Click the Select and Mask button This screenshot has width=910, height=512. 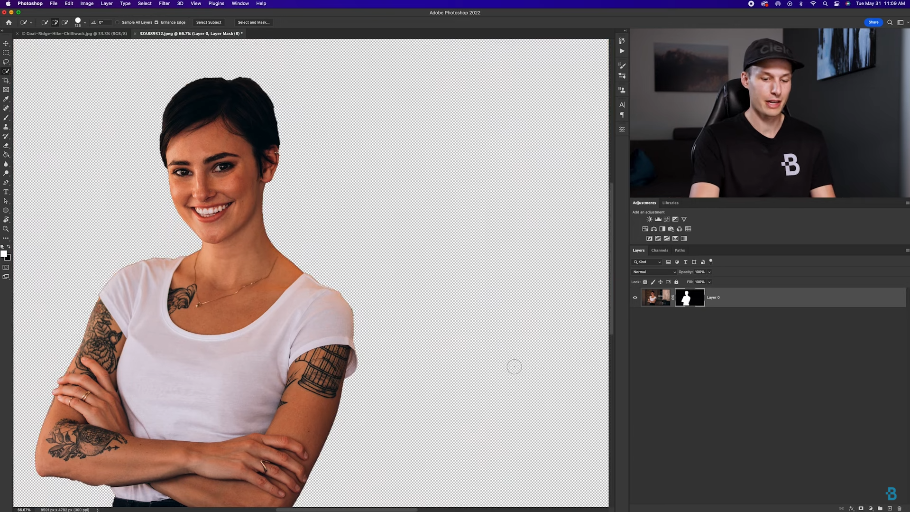point(253,22)
